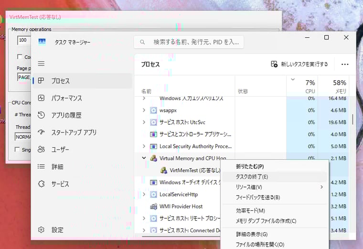
Task: Click the search magnifier icon
Action: [x=142, y=42]
